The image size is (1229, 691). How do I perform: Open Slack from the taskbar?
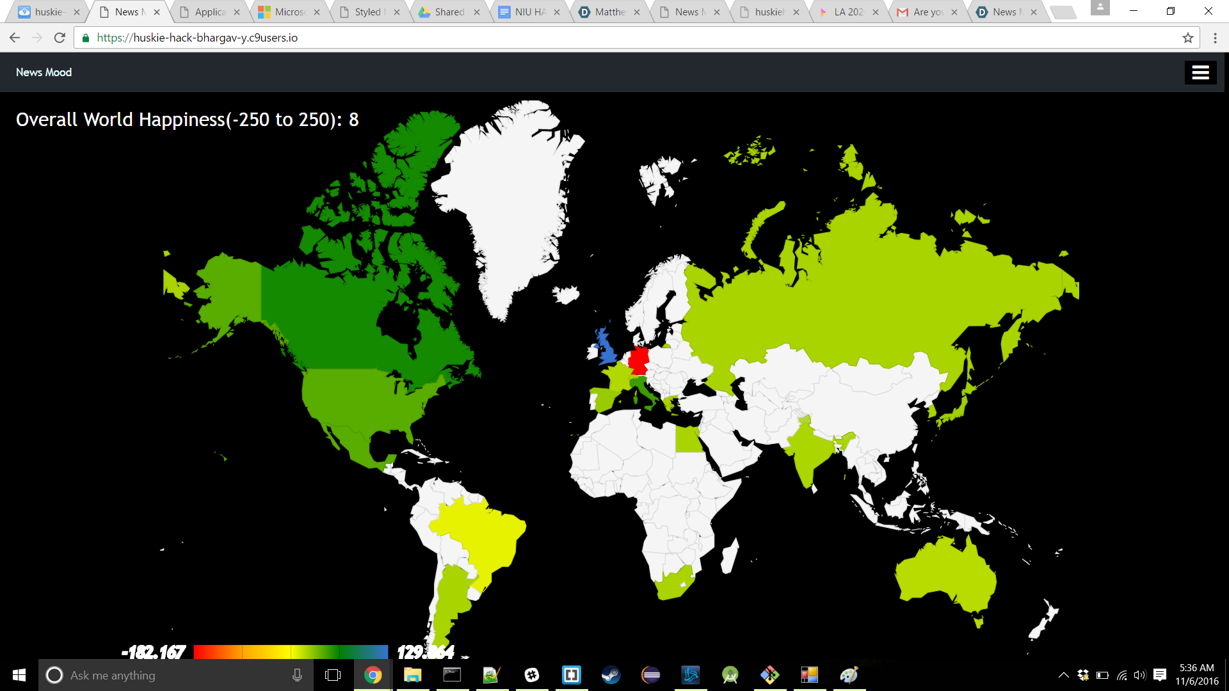pos(531,675)
